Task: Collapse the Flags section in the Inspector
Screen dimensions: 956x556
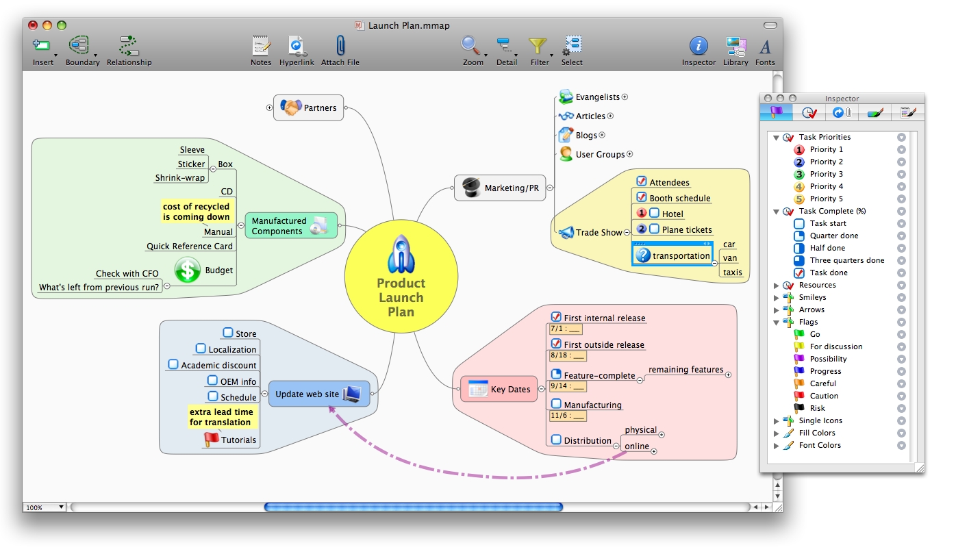Action: click(775, 322)
